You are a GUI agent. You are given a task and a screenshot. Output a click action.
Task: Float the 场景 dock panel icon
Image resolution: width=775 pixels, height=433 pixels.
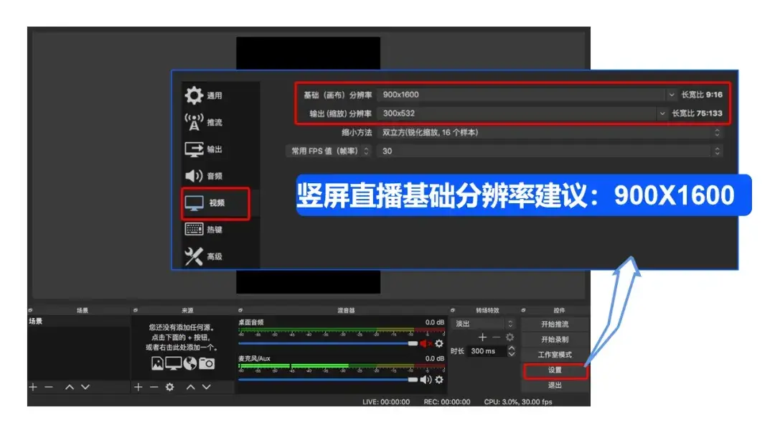(x=31, y=310)
